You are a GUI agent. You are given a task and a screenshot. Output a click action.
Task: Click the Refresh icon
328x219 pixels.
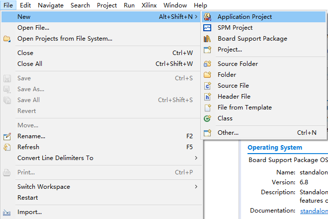click(x=7, y=147)
